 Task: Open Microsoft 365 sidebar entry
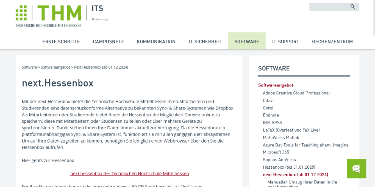[x=276, y=152]
